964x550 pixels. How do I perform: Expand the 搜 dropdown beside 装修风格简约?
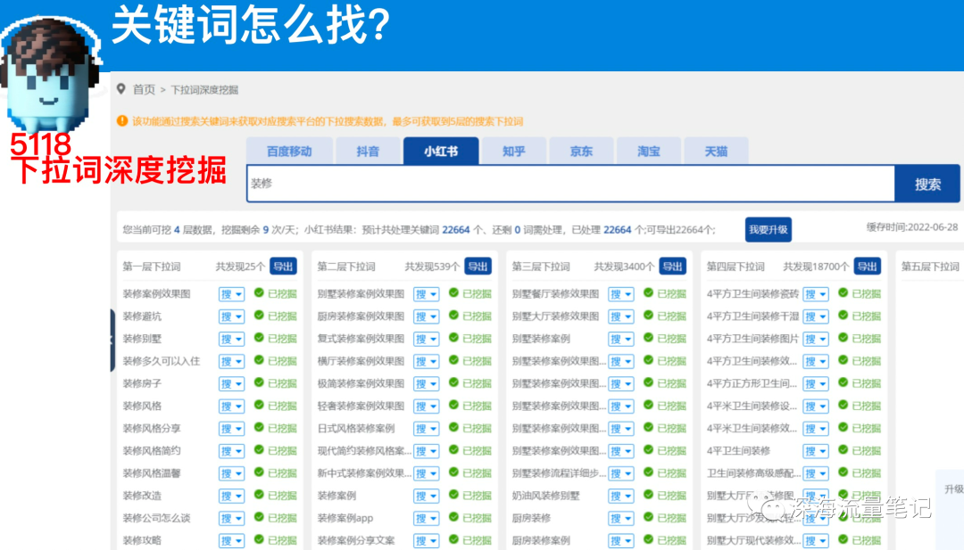(231, 451)
